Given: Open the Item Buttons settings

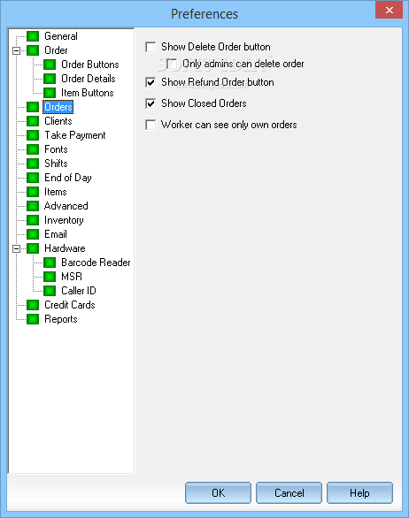Looking at the screenshot, I should click(88, 93).
